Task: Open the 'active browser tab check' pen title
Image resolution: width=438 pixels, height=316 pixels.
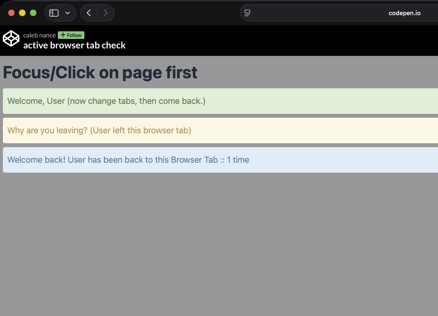Action: (74, 45)
